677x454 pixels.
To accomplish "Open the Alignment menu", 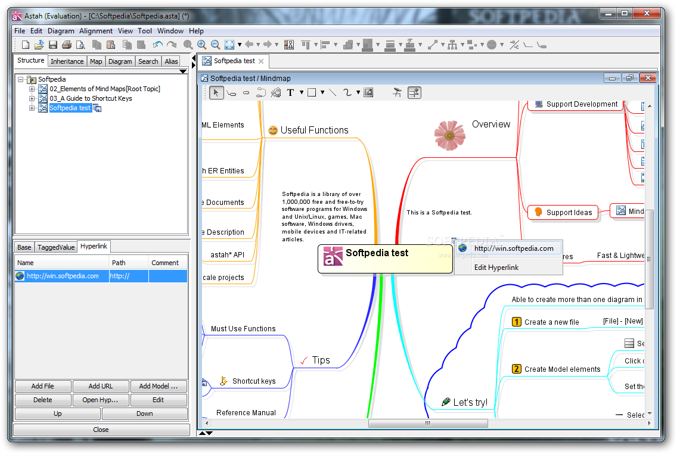I will (x=96, y=30).
